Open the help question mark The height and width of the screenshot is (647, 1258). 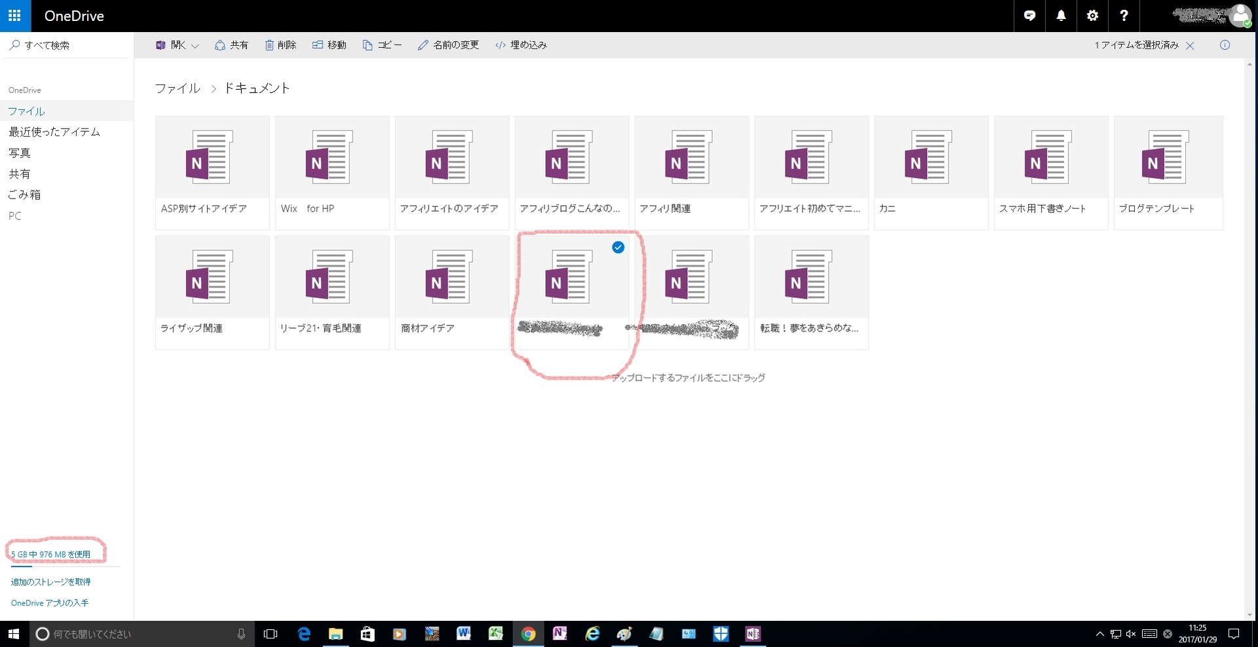tap(1124, 16)
